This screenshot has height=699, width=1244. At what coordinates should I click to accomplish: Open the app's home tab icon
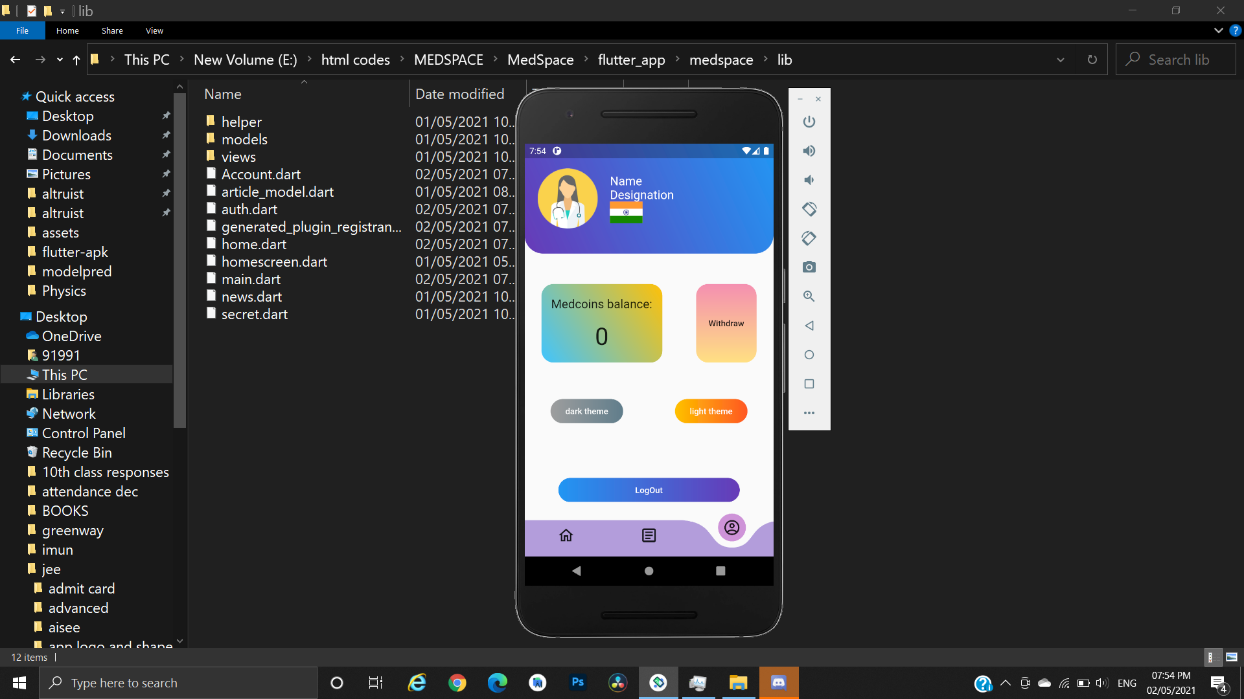(566, 535)
